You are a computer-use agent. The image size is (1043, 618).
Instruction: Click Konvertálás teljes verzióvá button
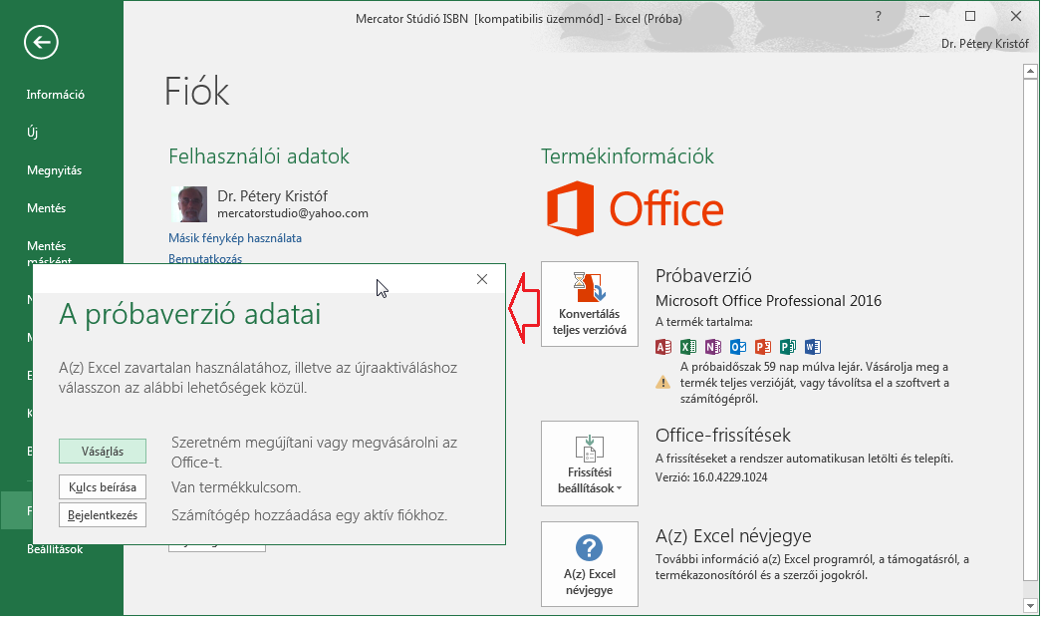coord(590,303)
